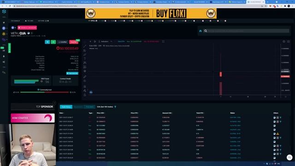Viewport: 295px width, 166px height.
Task: Click the etherscan icon in first trade row
Action: click(274, 118)
